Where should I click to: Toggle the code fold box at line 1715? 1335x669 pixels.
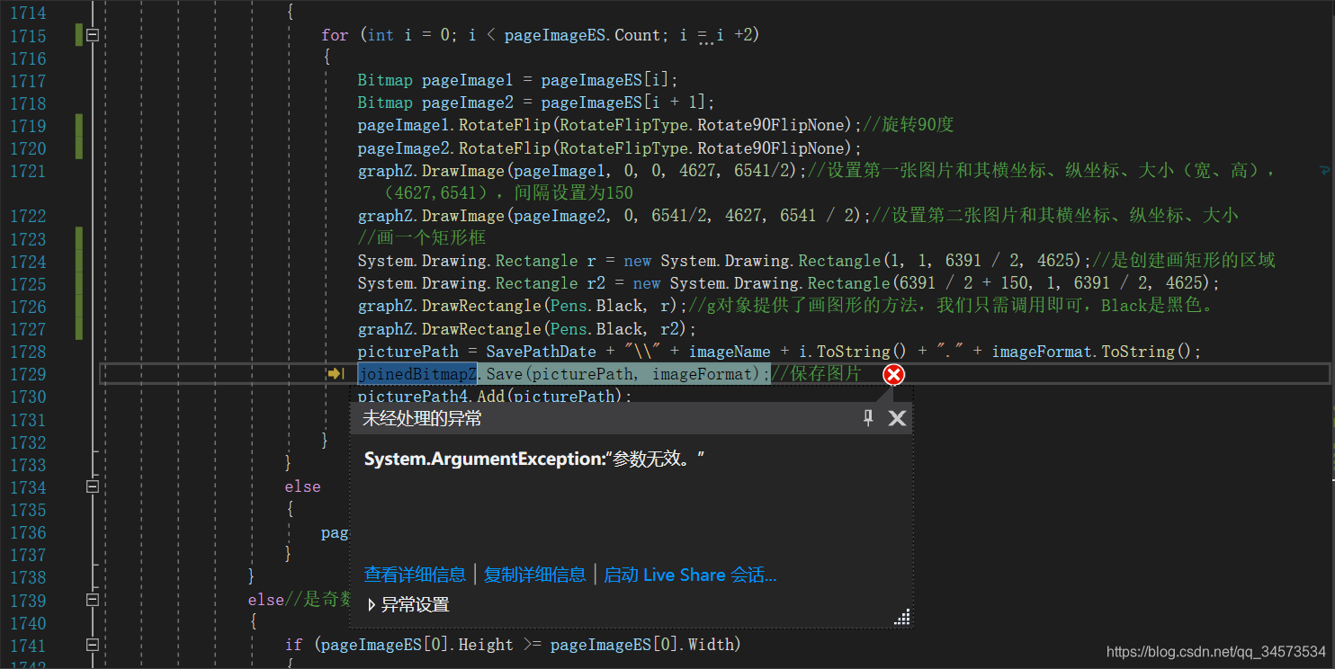pos(93,34)
